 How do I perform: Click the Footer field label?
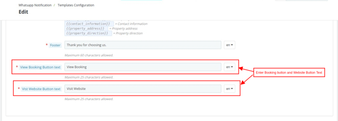point(55,45)
